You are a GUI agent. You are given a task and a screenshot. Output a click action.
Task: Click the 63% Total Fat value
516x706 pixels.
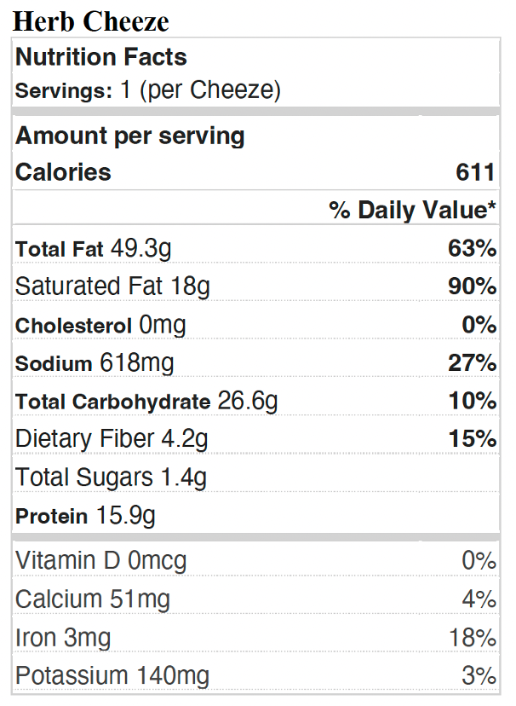(473, 249)
